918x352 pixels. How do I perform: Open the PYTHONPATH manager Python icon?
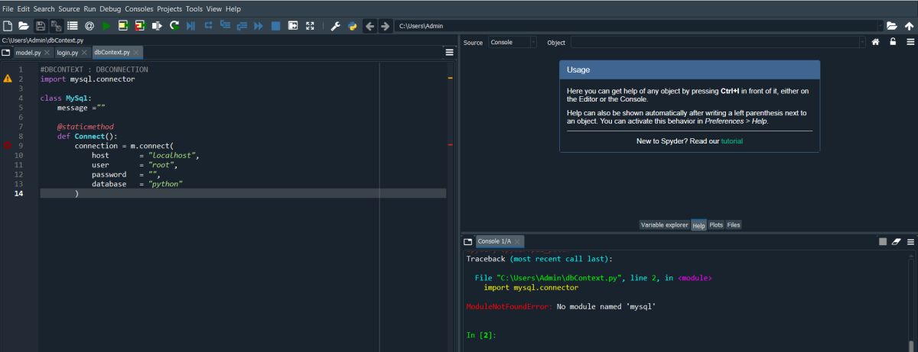click(352, 26)
